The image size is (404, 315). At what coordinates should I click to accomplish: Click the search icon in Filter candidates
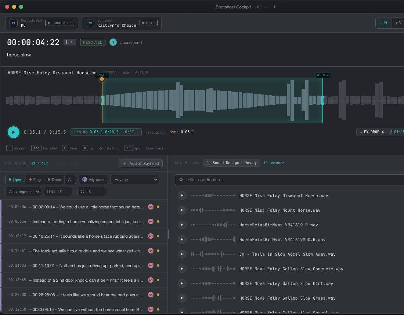[181, 180]
